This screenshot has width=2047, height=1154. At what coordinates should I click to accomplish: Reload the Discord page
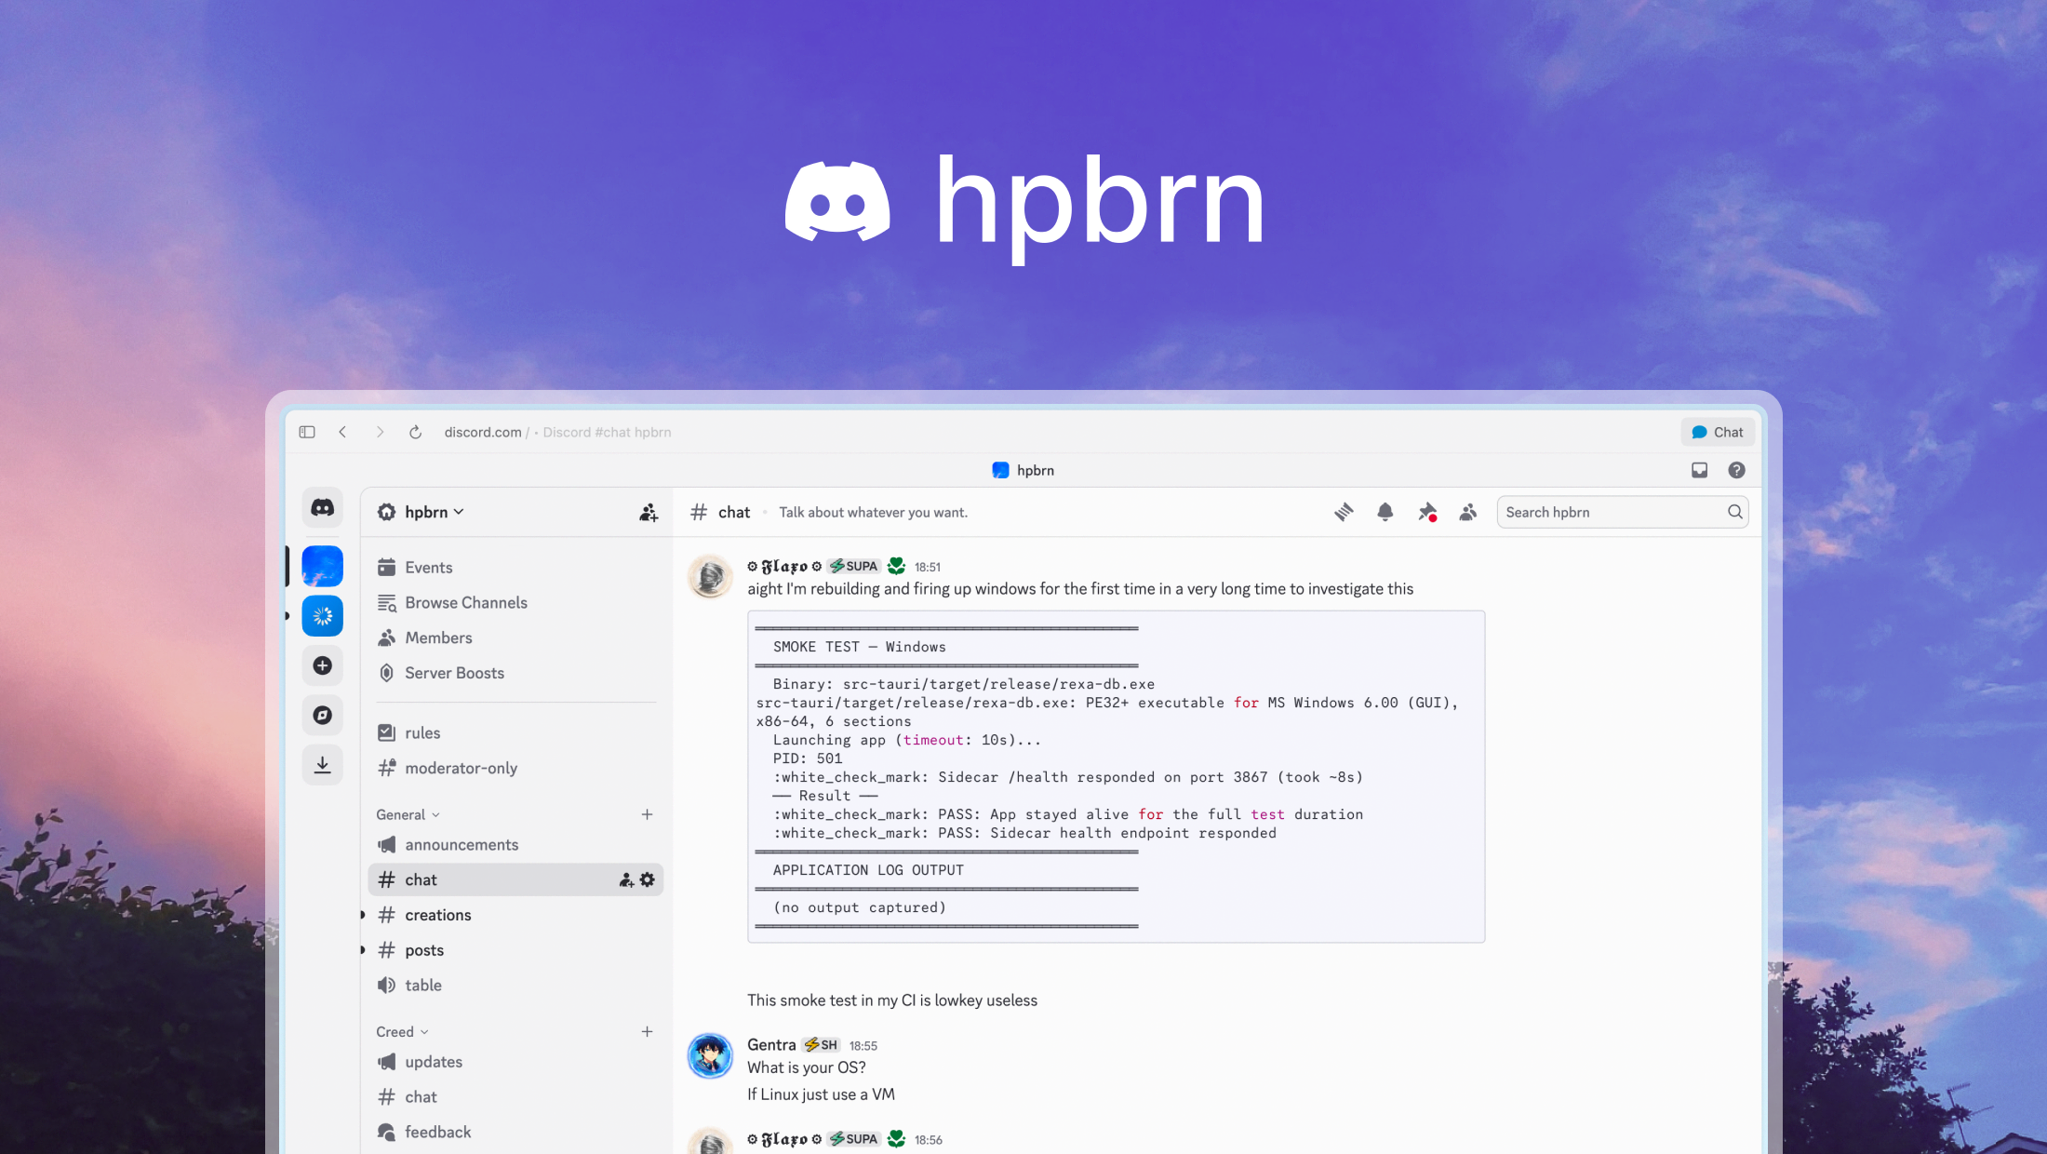pos(416,432)
